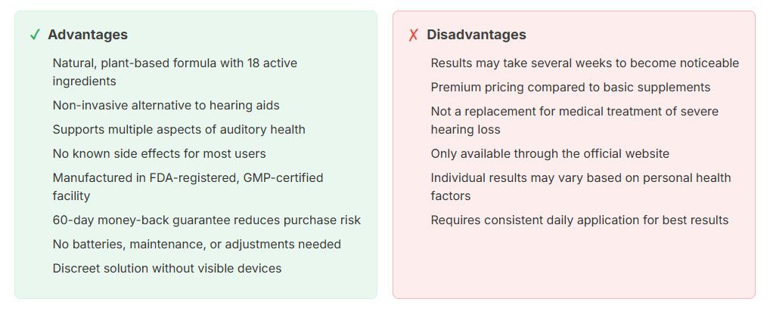The image size is (770, 311).
Task: Click the 18 active ingredients line
Action: click(175, 72)
